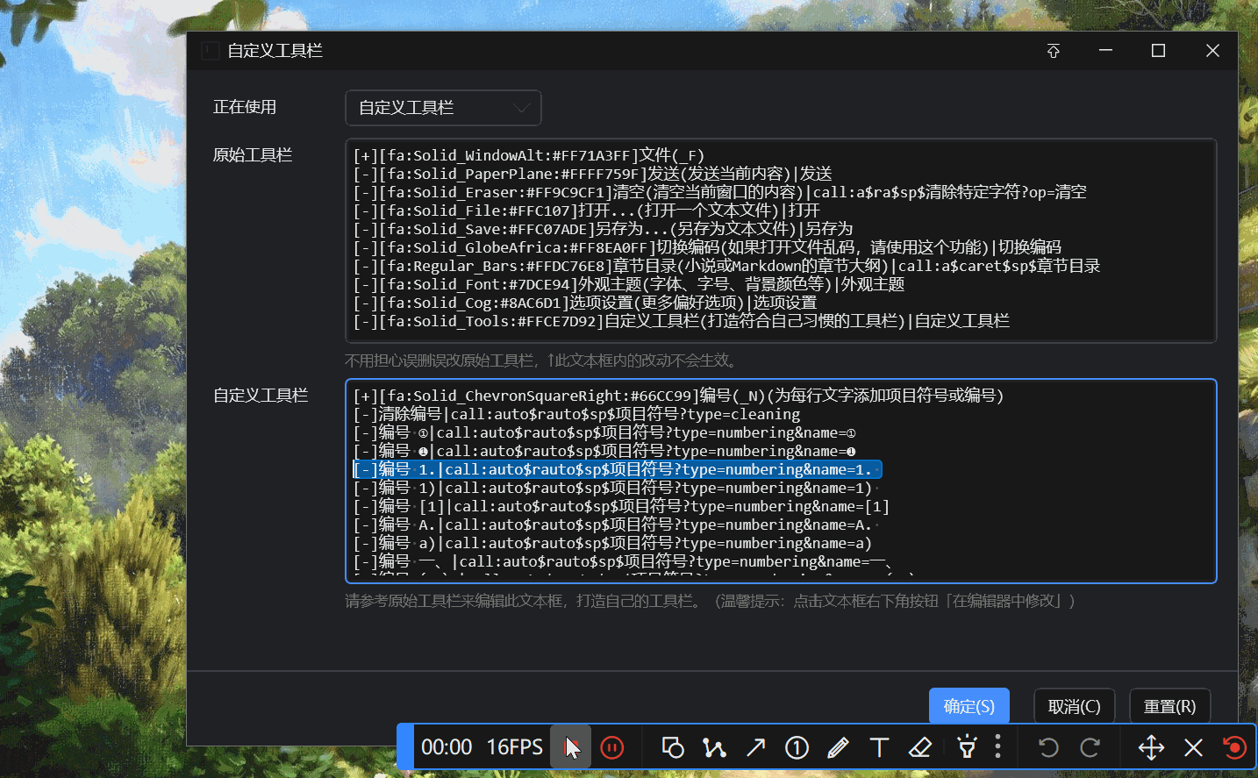
Task: Select the eraser tool
Action: [920, 747]
